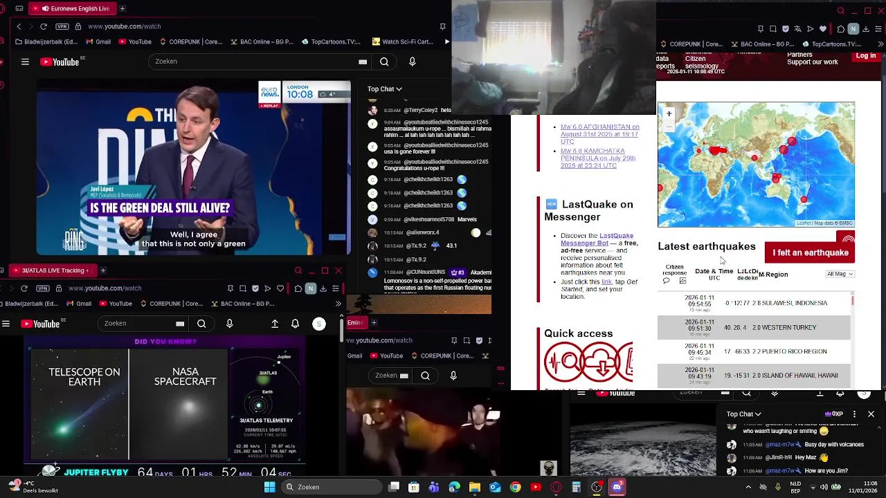
Task: Open the Mw 8.8 KAMCHATKA PENINSULA link
Action: click(598, 158)
